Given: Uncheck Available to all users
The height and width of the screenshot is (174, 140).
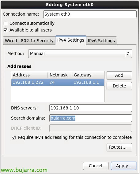Looking at the screenshot, I should click(x=6, y=30).
